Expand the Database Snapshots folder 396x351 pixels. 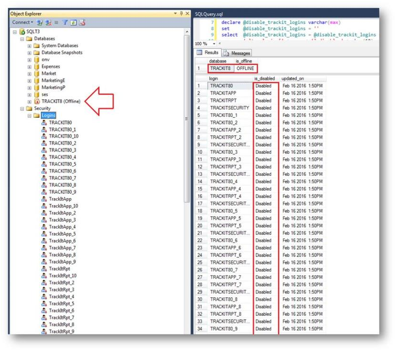click(x=29, y=53)
